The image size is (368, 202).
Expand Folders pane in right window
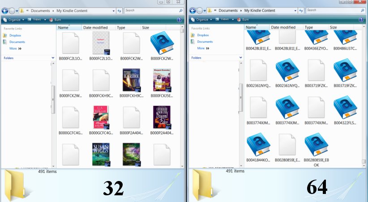[x=240, y=58]
